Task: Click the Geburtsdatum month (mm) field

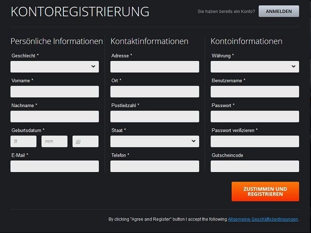Action: (54, 141)
